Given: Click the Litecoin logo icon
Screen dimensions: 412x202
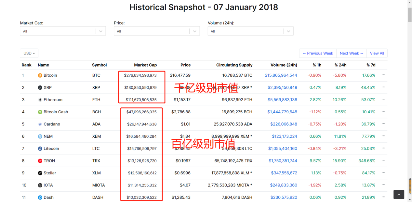Looking at the screenshot, I should coord(40,148).
